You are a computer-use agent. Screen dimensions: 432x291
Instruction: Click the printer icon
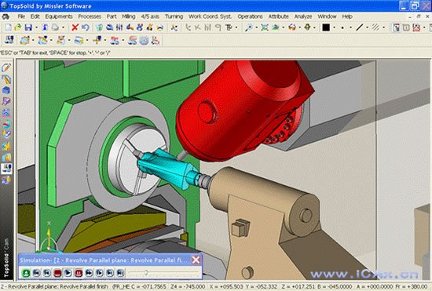55,27
